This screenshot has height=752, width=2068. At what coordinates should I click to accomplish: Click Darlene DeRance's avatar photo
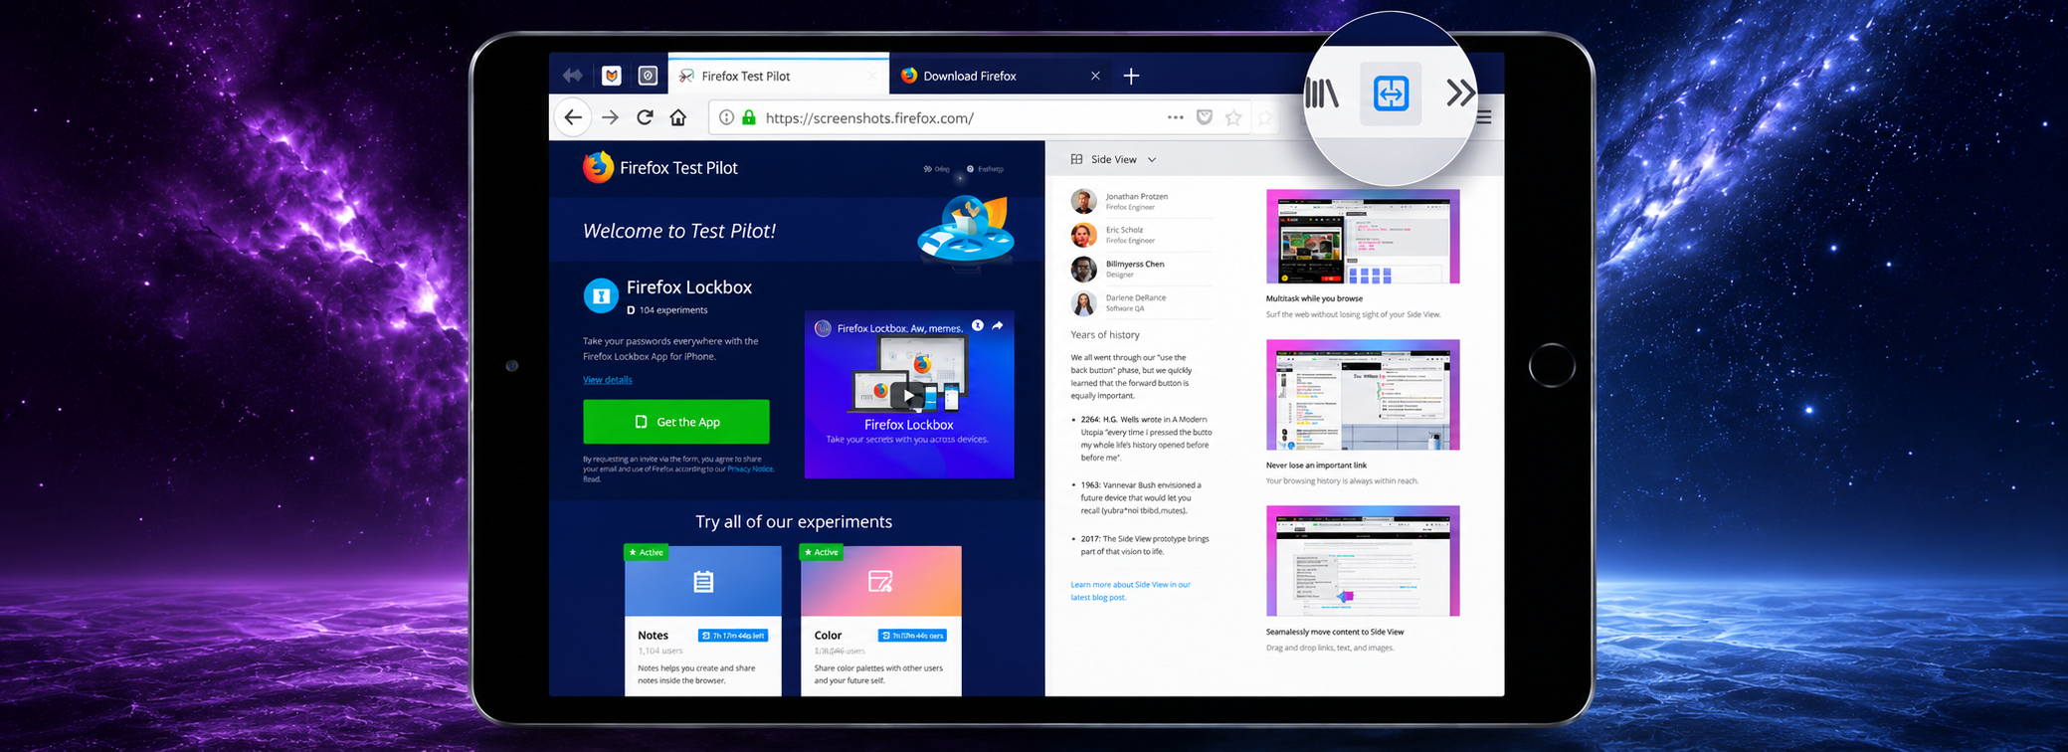(1083, 302)
